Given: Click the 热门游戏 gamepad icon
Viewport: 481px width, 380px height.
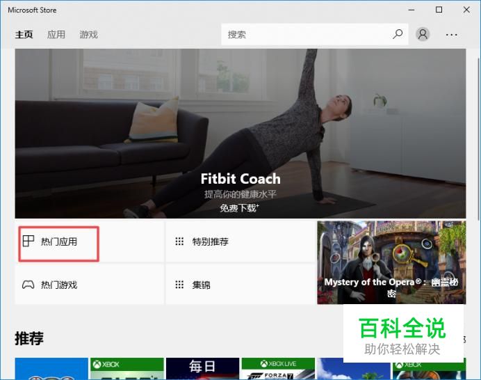Looking at the screenshot, I should pyautogui.click(x=28, y=285).
